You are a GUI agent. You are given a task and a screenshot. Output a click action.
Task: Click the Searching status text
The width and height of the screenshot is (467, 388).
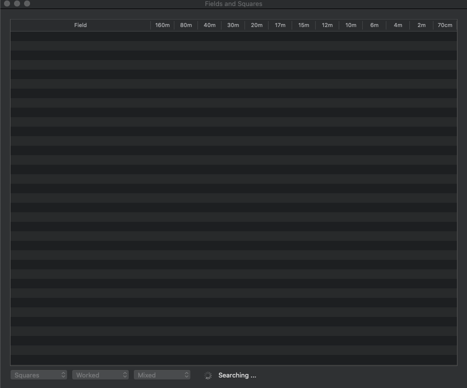[237, 375]
